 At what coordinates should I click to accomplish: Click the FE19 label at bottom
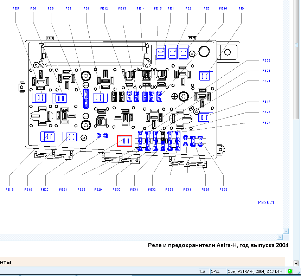coord(28,190)
